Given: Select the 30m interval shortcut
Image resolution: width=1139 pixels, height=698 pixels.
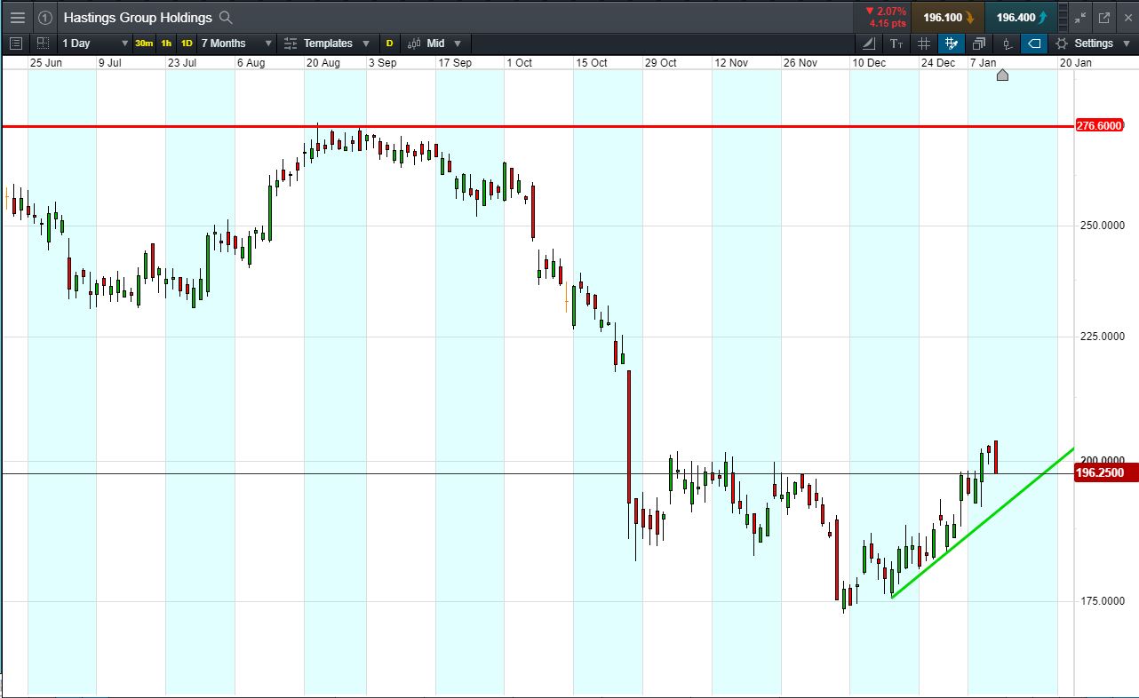Looking at the screenshot, I should point(144,43).
